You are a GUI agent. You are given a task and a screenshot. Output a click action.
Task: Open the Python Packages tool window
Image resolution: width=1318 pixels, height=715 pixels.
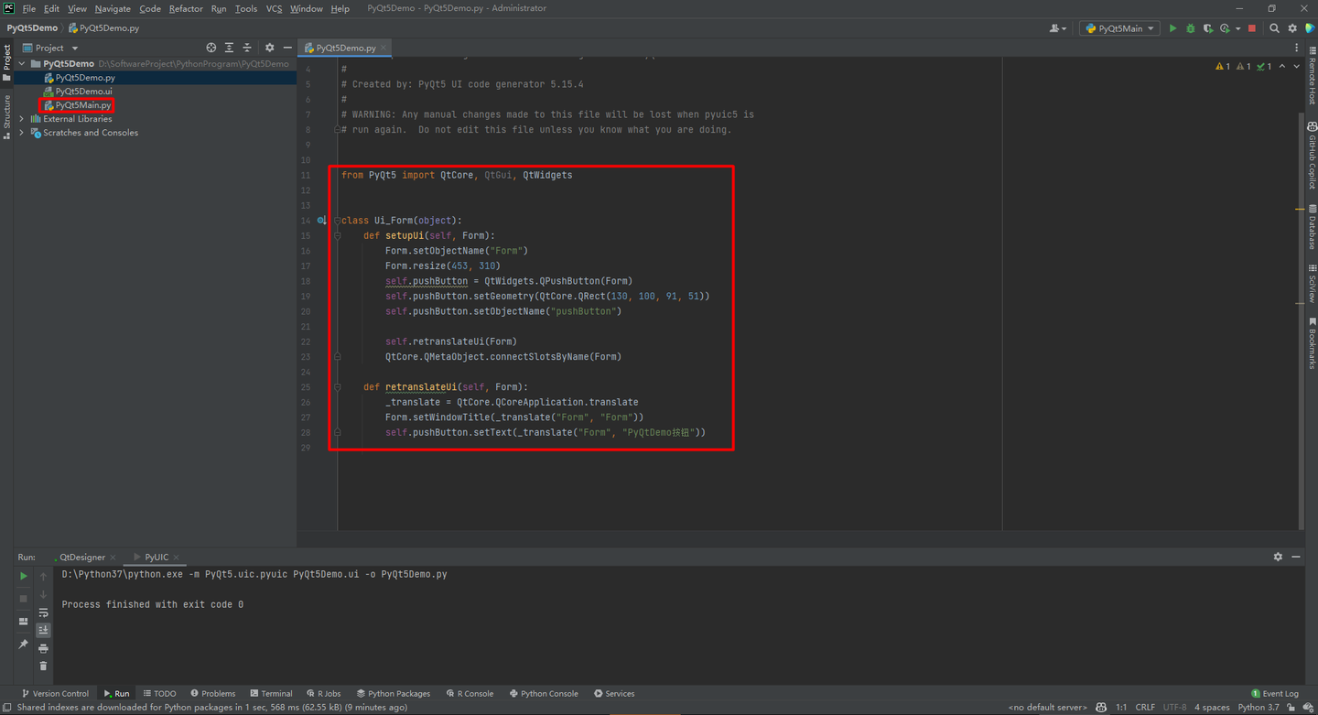click(x=393, y=693)
